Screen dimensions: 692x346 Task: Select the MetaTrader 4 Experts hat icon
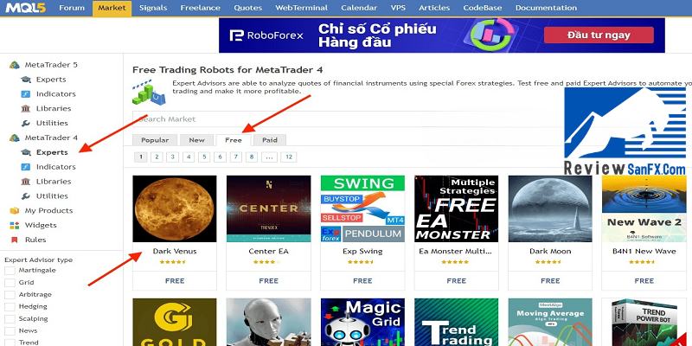click(26, 152)
